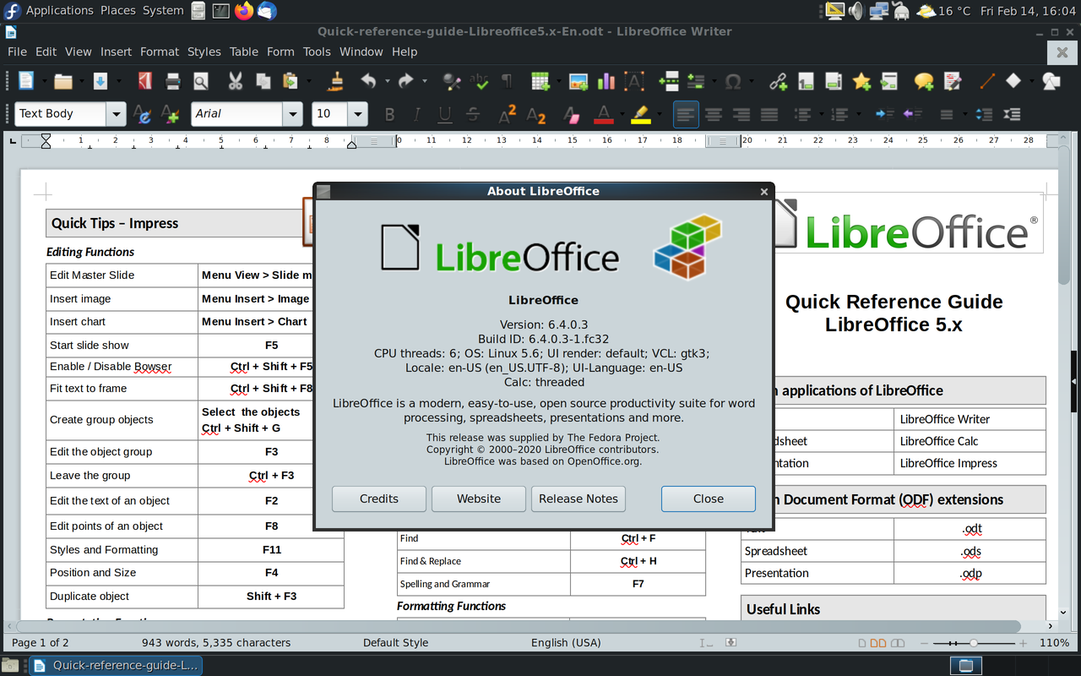Redo the last undone action
Screen dimensions: 1081x676
(x=405, y=81)
